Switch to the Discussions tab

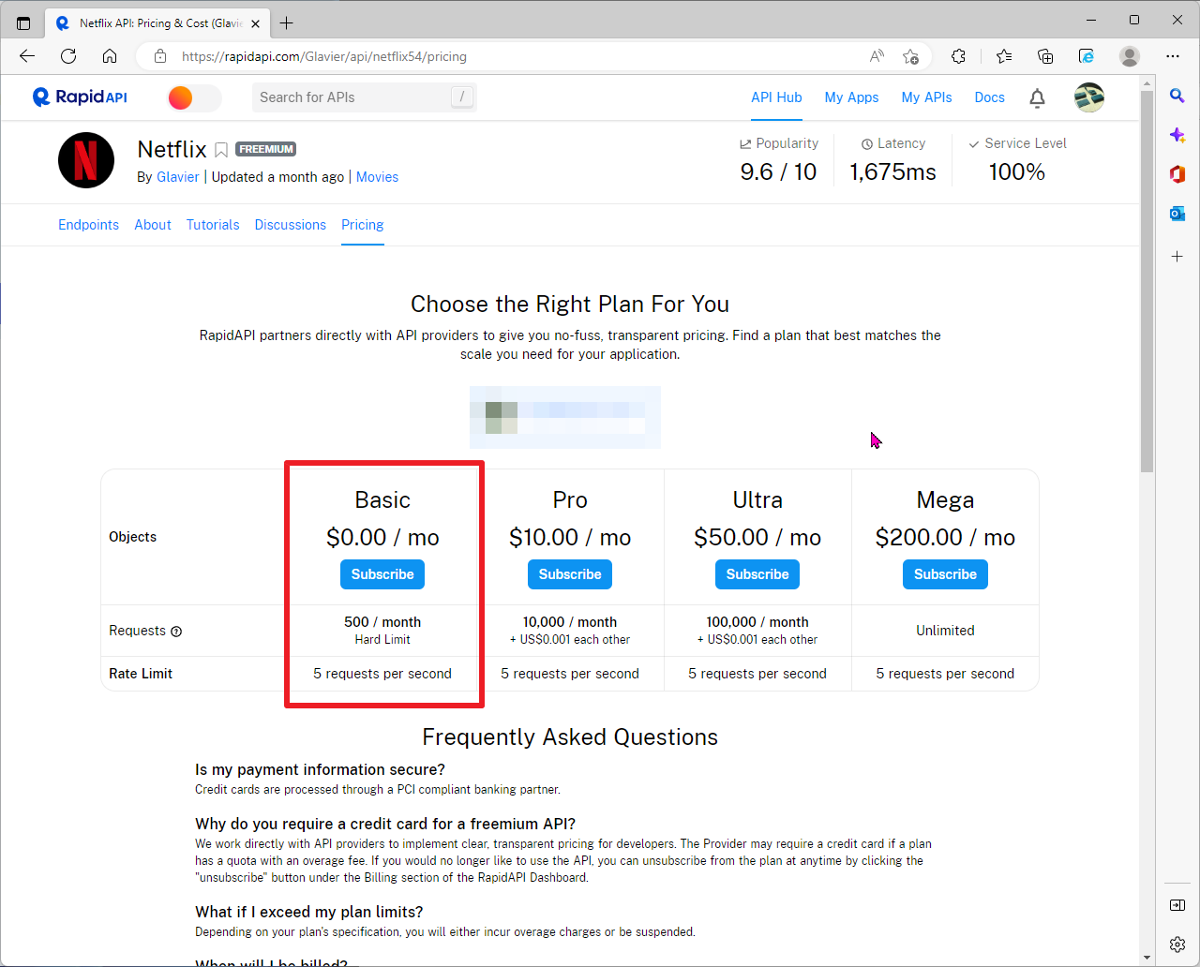291,225
